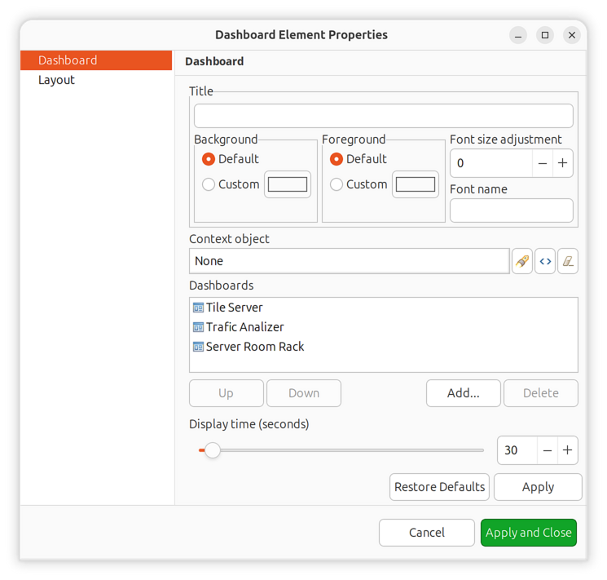This screenshot has width=607, height=580.
Task: Increase font size adjustment with plus
Action: coord(562,163)
